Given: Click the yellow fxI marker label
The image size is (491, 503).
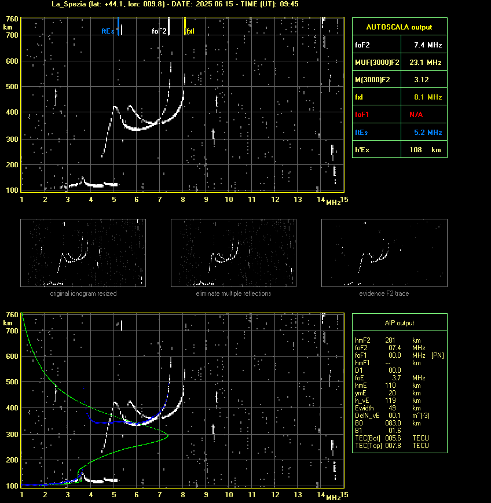Looking at the screenshot, I should pyautogui.click(x=190, y=31).
